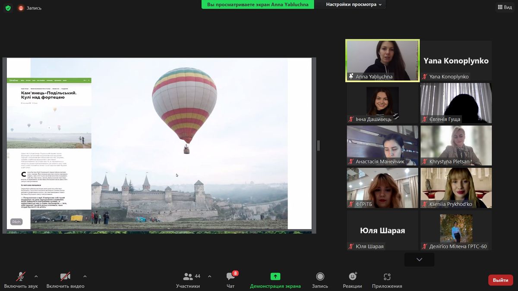Open Participants panel icon
The image size is (518, 291).
188,276
